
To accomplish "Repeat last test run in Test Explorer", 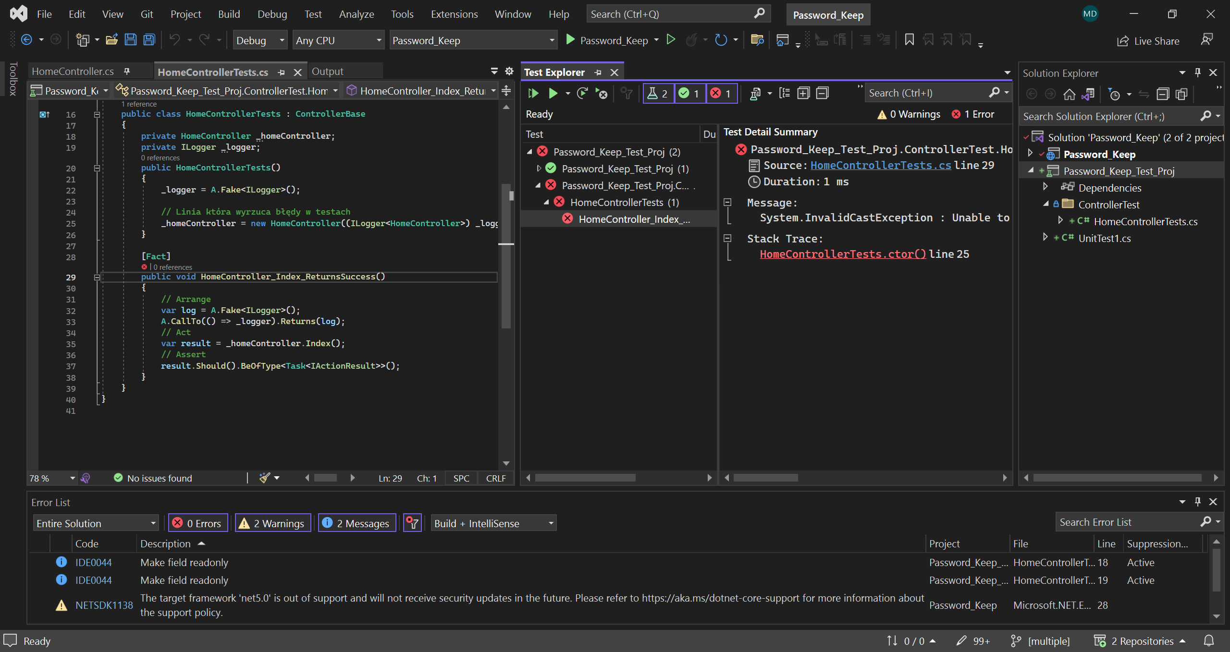I will click(x=582, y=93).
